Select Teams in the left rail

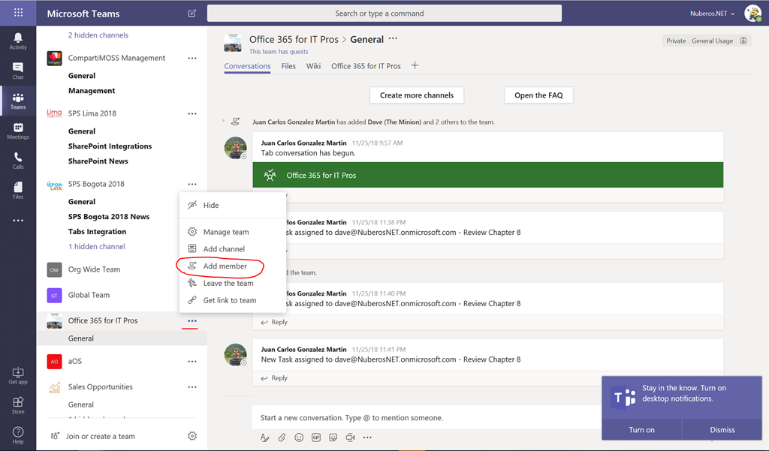pos(18,101)
